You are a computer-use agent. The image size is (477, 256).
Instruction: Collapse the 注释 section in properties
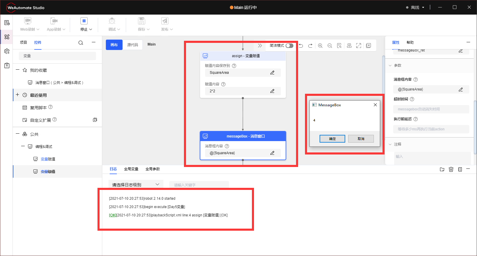(x=390, y=144)
